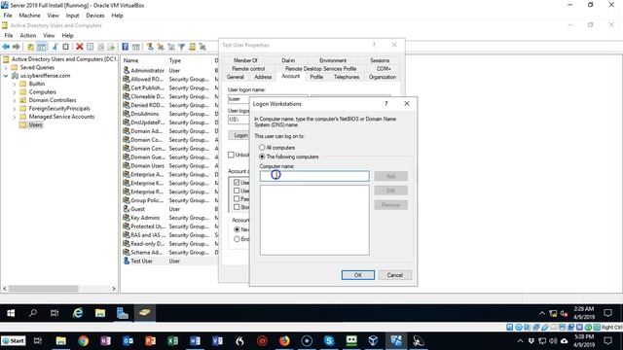623x350 pixels.
Task: Expand the Managed Service Accounts node
Action: (x=15, y=117)
